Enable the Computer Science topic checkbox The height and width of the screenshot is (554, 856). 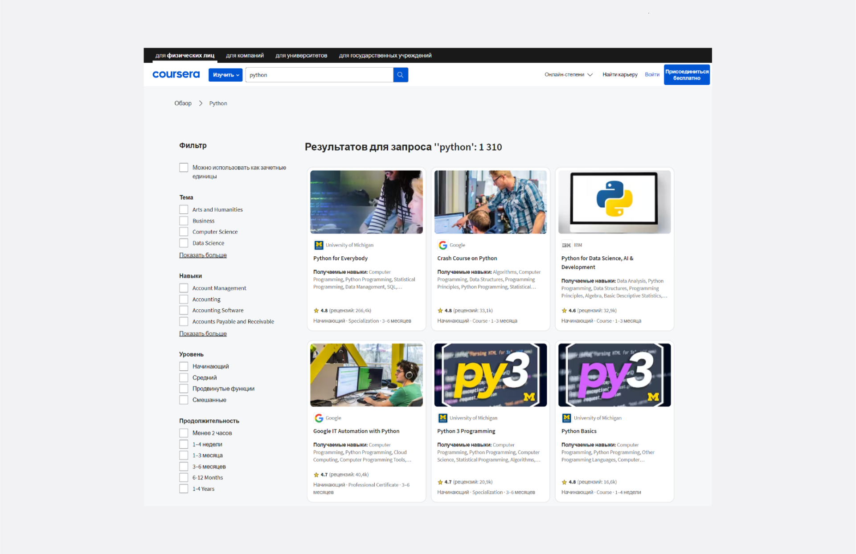click(x=184, y=232)
